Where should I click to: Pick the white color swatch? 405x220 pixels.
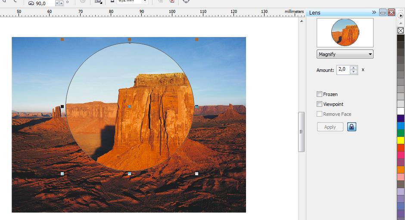pos(401,111)
